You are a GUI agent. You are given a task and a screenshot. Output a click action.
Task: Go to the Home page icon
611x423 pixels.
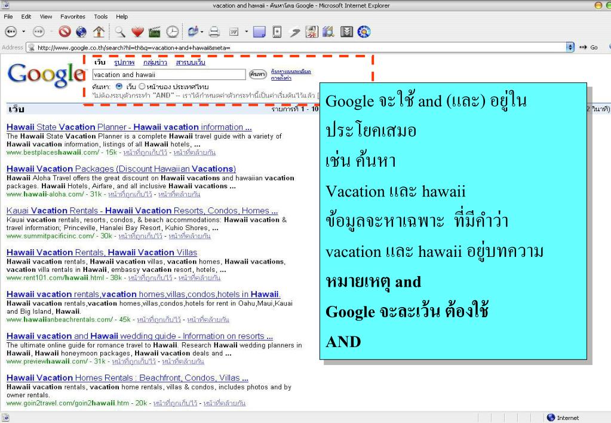coord(99,32)
